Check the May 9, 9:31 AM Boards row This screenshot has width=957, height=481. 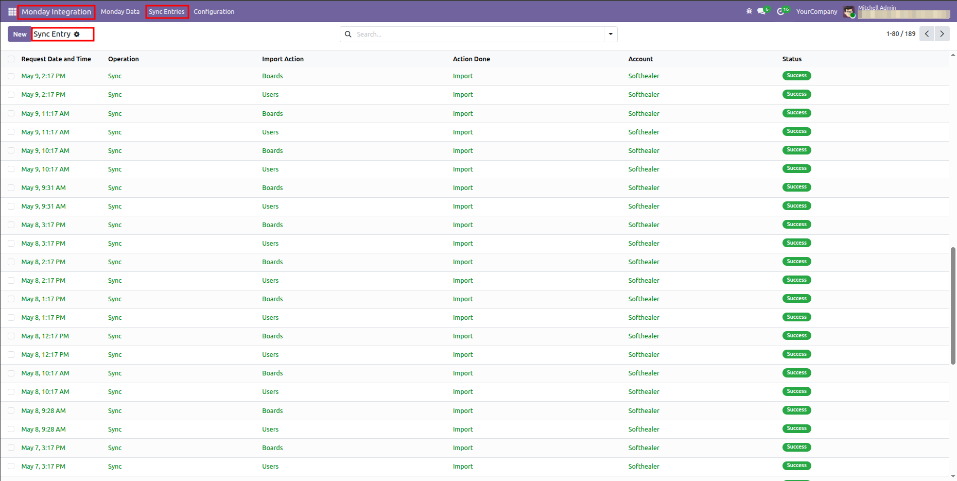[11, 188]
